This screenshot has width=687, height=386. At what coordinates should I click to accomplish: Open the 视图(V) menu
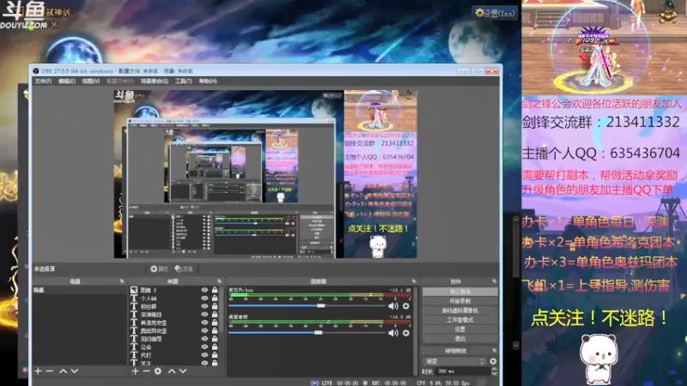coord(91,81)
